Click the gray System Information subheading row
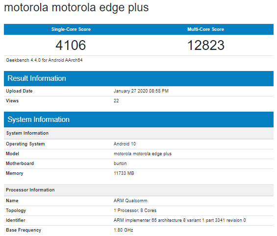Image resolution: width=277 pixels, height=236 pixels. click(139, 133)
